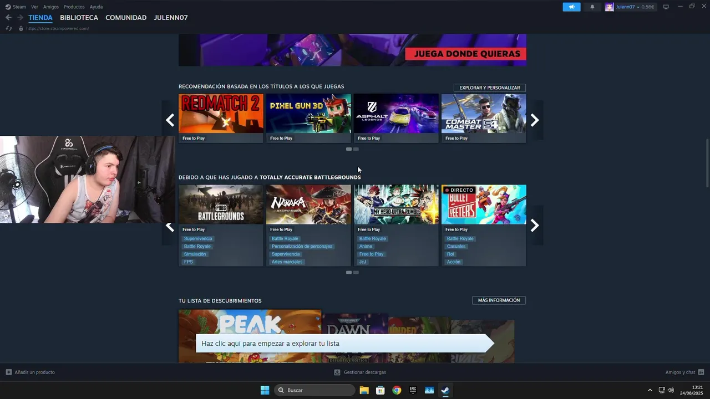Click the Steam forward navigation arrow

(x=20, y=18)
